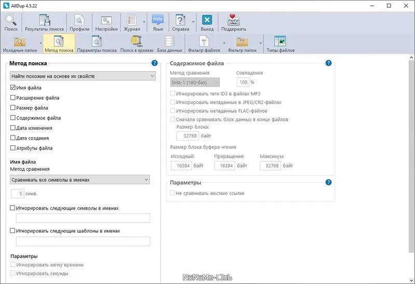Image resolution: width=415 pixels, height=284 pixels.
Task: Expand the Журнал dropdown arrow
Action: click(144, 22)
